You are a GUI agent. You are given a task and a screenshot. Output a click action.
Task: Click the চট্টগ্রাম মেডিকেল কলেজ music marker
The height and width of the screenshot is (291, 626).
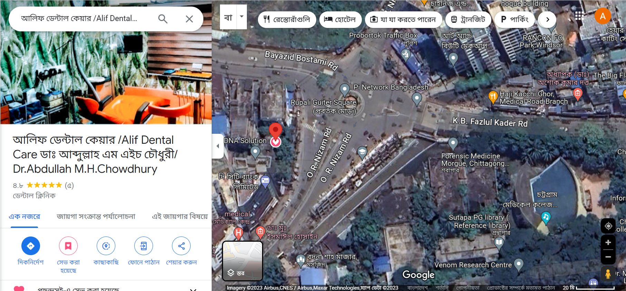click(x=546, y=218)
